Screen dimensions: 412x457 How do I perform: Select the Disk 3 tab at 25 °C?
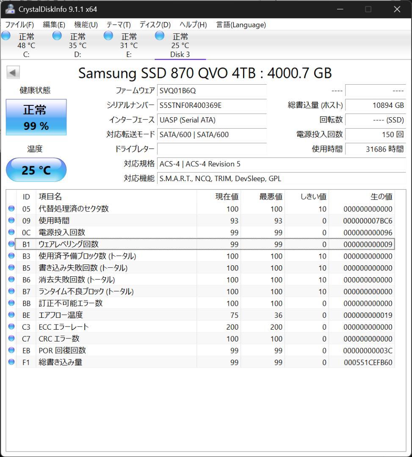[x=180, y=45]
